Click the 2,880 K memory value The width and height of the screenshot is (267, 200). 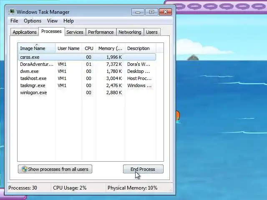[x=114, y=92]
